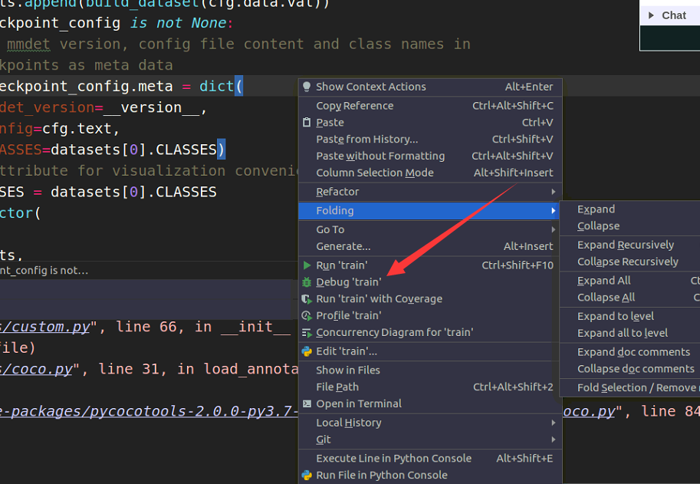
Task: Click the Python icon beside Edit 'train'
Action: pyautogui.click(x=307, y=351)
